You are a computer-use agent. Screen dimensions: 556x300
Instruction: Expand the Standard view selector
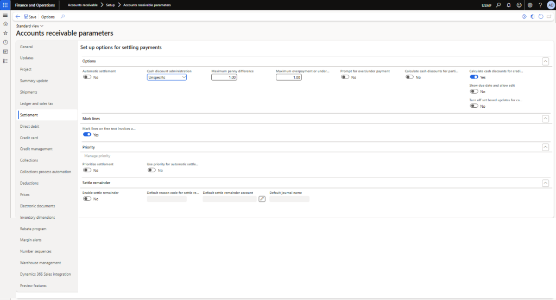click(30, 25)
